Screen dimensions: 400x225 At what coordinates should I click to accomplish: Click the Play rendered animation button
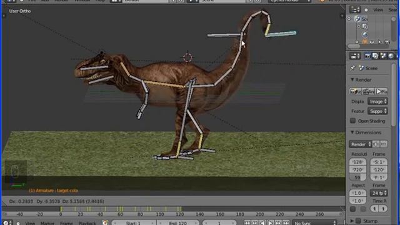(x=382, y=91)
